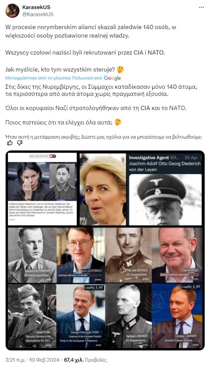
Task: Click the Karl Lauterbach portrait image
Action: coord(81,255)
